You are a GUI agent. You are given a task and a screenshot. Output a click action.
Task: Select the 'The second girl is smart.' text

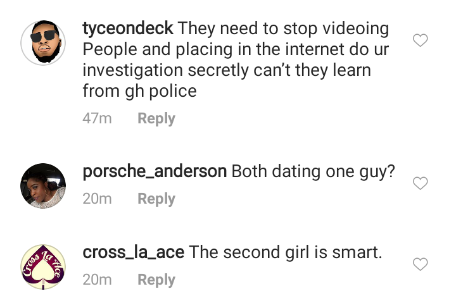pyautogui.click(x=285, y=252)
